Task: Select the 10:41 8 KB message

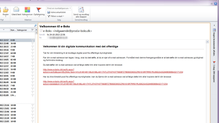Action: point(17,76)
